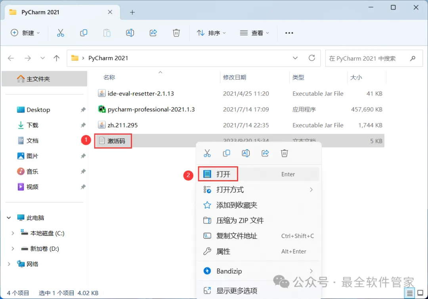Open a new tab with plus button

tap(132, 12)
